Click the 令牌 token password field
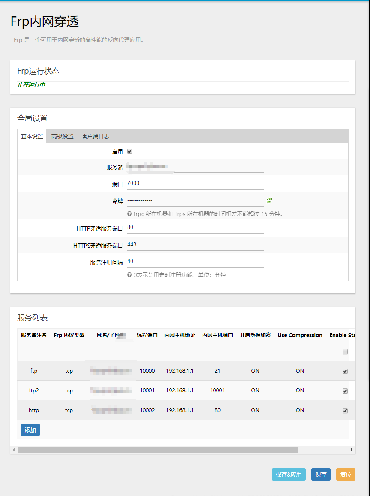 (196, 201)
